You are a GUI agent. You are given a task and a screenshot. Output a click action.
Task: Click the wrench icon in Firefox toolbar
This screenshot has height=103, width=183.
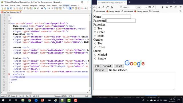pyautogui.click(x=103, y=7)
